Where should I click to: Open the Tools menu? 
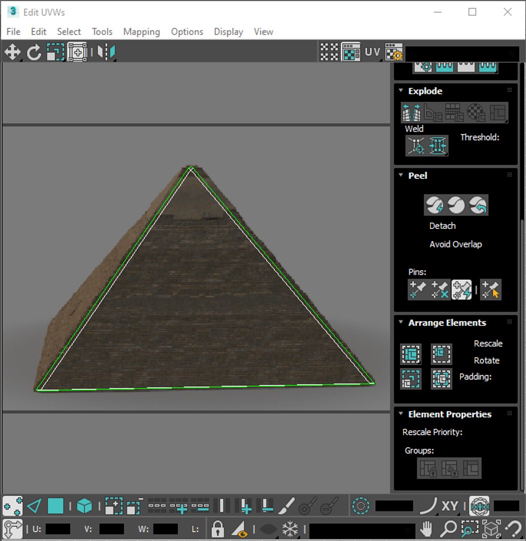102,32
